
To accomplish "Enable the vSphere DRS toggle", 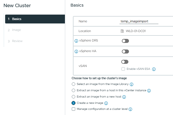I will (x=125, y=41).
